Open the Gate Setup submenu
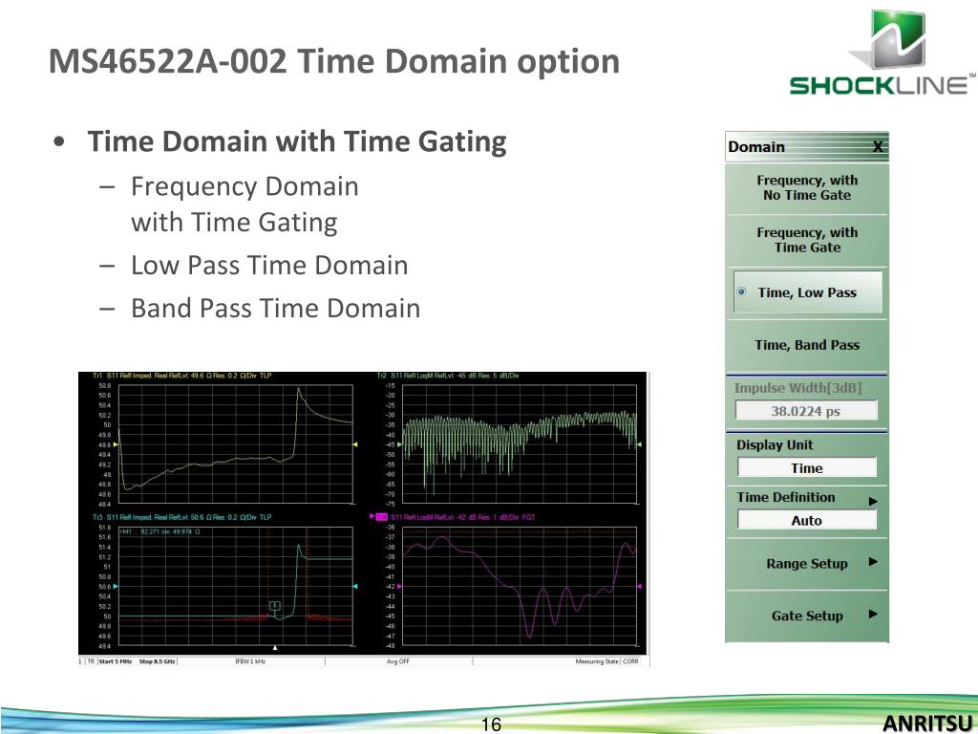This screenshot has height=734, width=978. pos(806,615)
